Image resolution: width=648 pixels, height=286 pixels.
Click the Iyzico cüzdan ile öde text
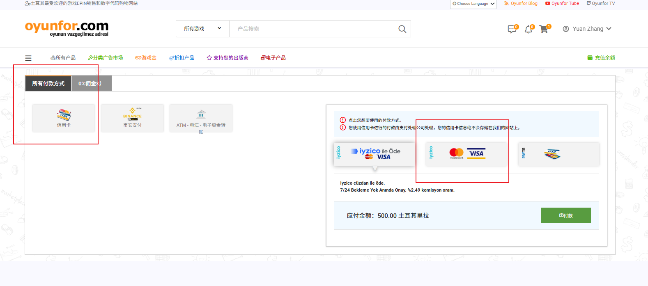click(x=362, y=183)
